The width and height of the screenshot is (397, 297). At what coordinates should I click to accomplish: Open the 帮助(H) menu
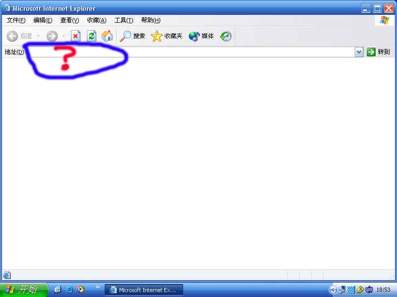tap(151, 20)
